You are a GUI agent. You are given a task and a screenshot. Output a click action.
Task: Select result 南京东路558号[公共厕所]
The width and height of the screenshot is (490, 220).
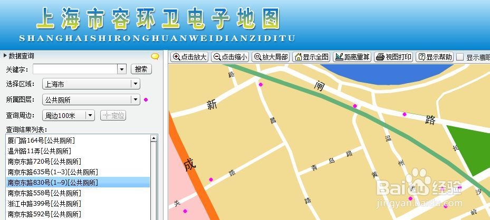[x=78, y=193]
